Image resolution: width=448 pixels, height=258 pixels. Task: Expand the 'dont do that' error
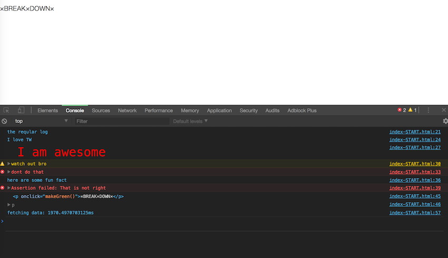tap(9, 172)
